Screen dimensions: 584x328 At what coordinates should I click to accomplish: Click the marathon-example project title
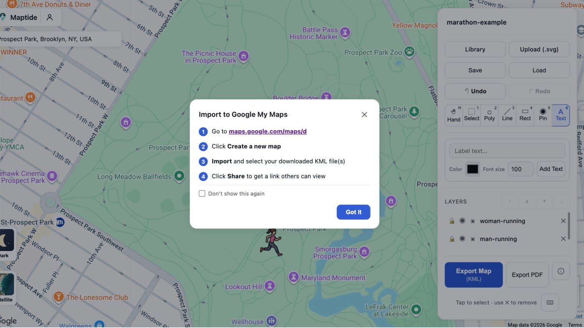476,22
